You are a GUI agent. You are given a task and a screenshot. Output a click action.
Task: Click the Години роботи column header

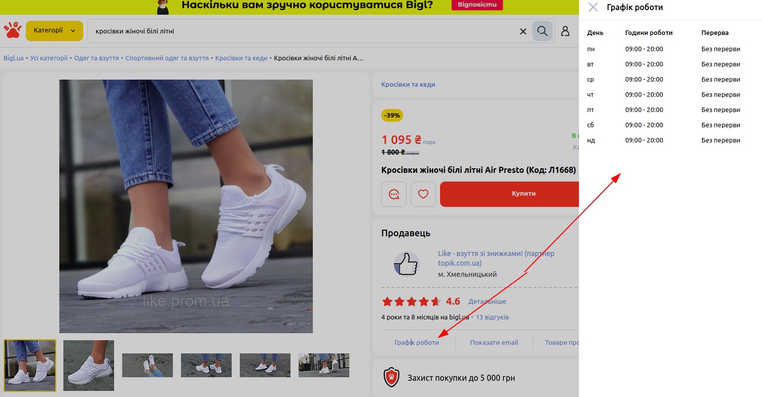click(x=649, y=33)
